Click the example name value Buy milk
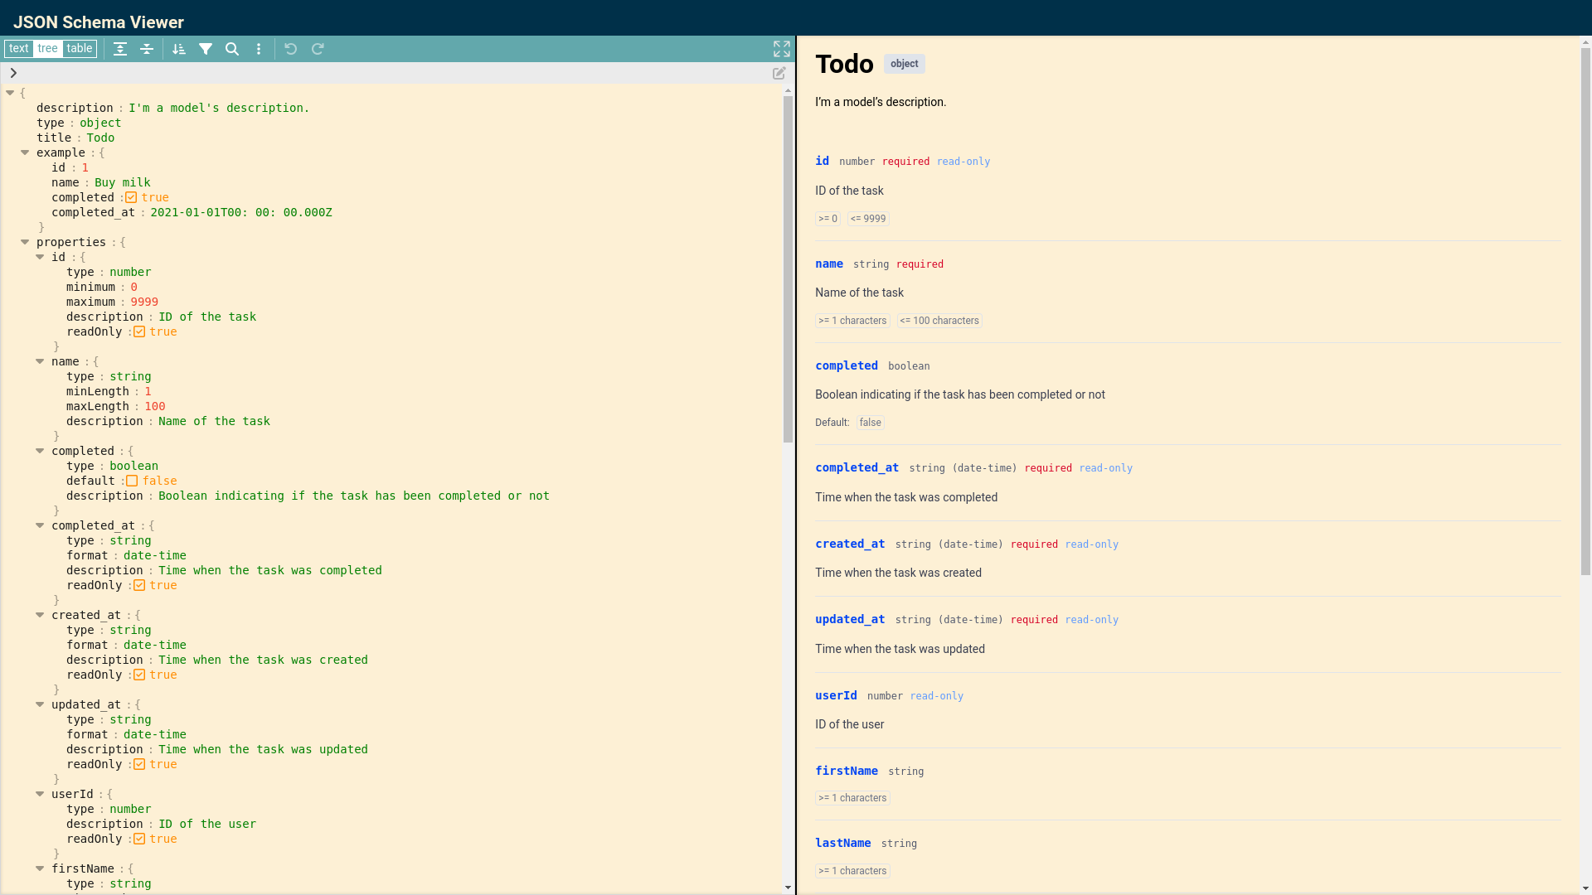Viewport: 1592px width, 895px height. tap(123, 182)
